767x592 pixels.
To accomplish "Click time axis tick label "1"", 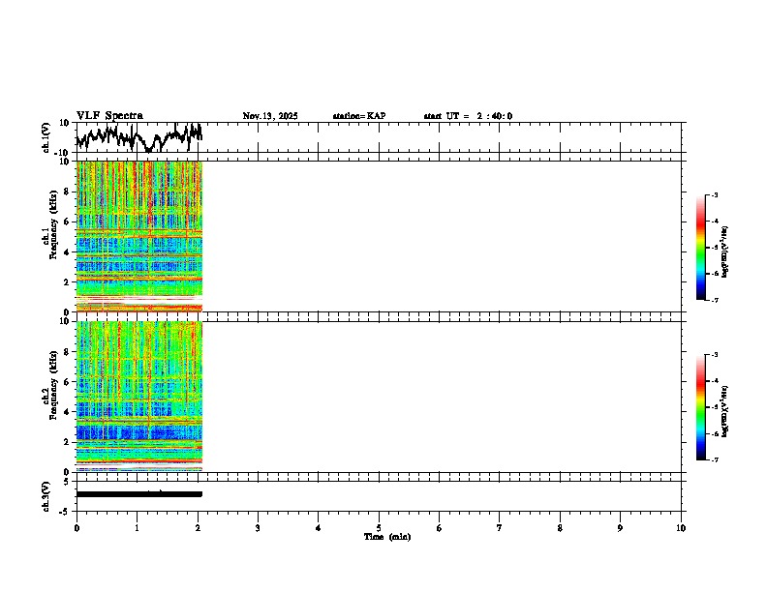I will click(x=137, y=528).
